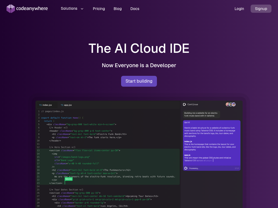Screen dimensions: 278x208
Task: Click the 'export default function Home()' line
Action: pyautogui.click(x=62, y=118)
